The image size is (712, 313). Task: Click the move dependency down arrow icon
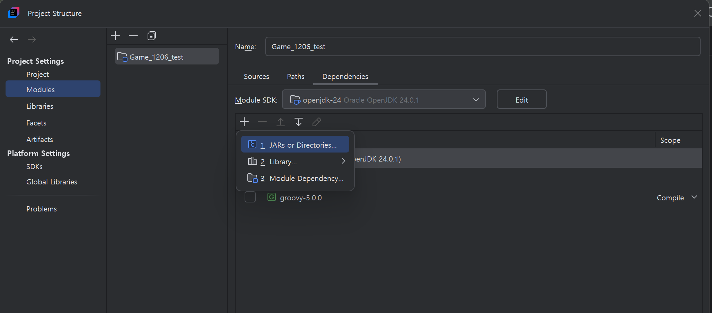298,122
